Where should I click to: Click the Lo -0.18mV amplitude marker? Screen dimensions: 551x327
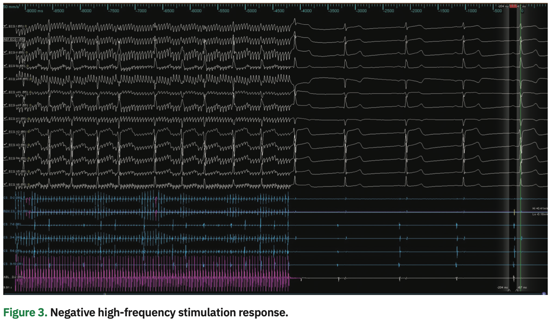[x=538, y=214]
